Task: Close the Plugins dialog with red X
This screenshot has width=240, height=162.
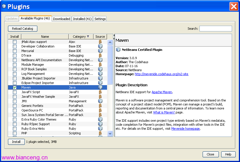Action: (x=234, y=7)
